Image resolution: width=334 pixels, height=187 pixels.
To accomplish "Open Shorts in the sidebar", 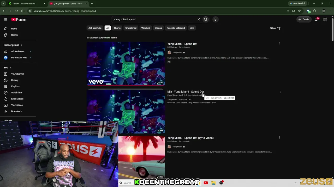I will tap(14, 35).
